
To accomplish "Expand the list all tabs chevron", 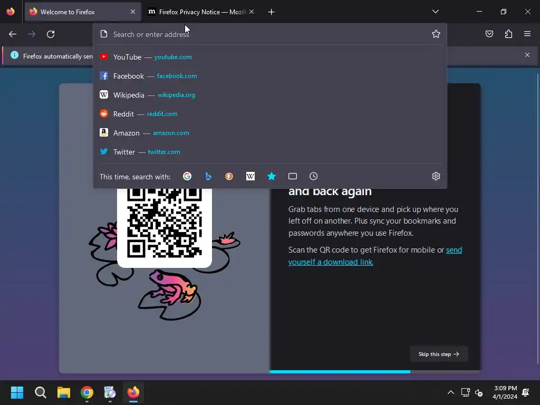I will click(436, 12).
